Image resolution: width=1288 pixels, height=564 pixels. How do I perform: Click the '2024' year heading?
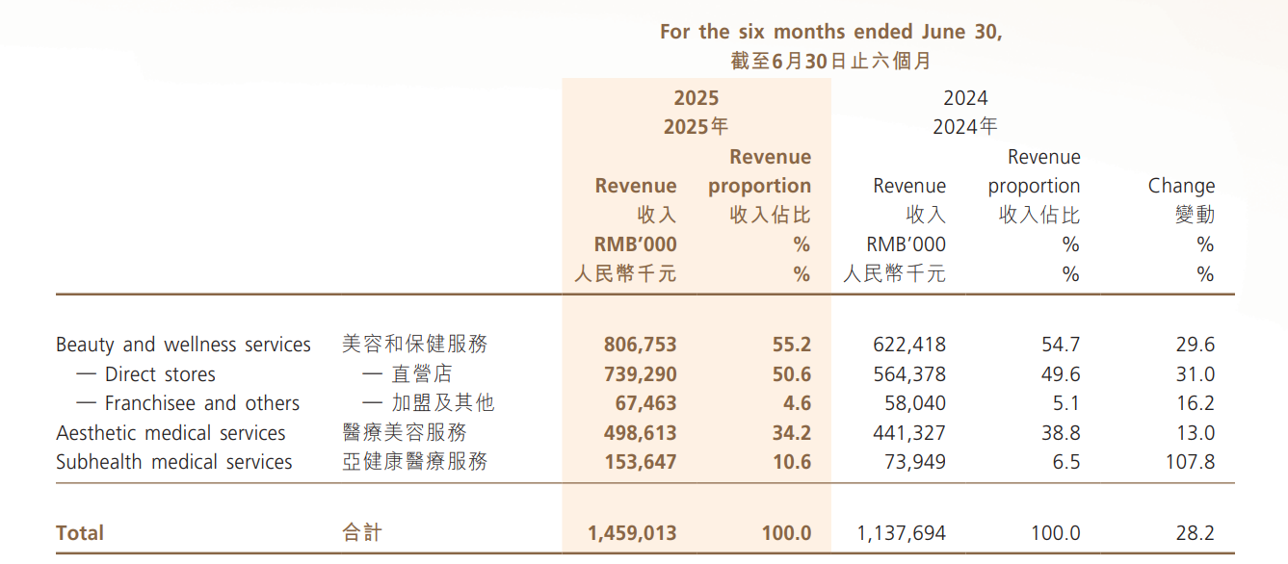[x=965, y=98]
